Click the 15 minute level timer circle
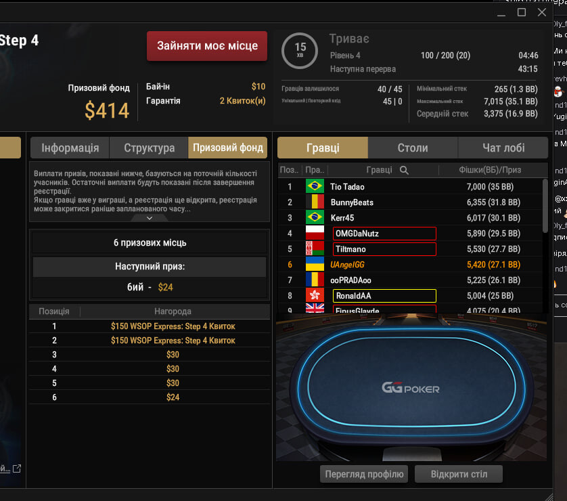The width and height of the screenshot is (567, 501). (300, 51)
